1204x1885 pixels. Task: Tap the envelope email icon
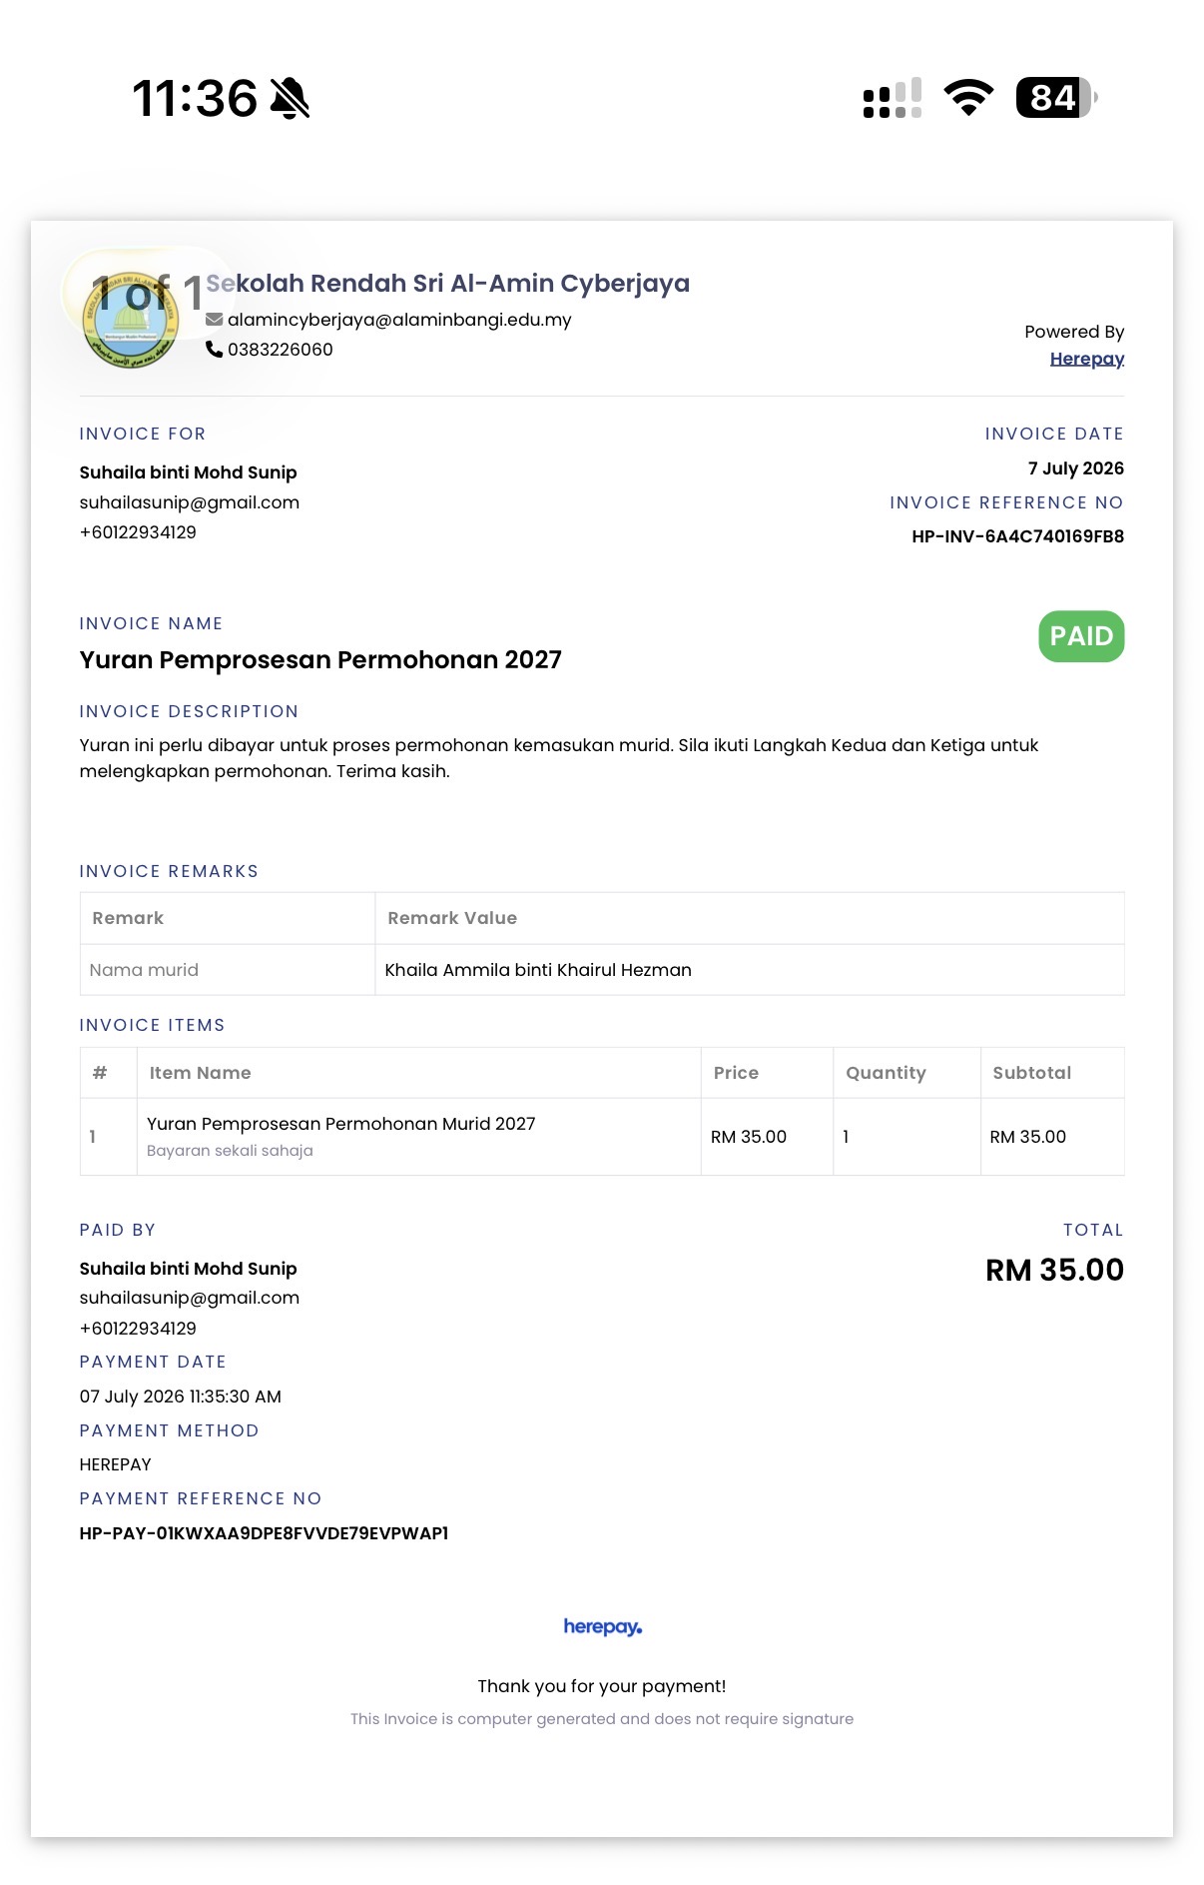coord(214,320)
